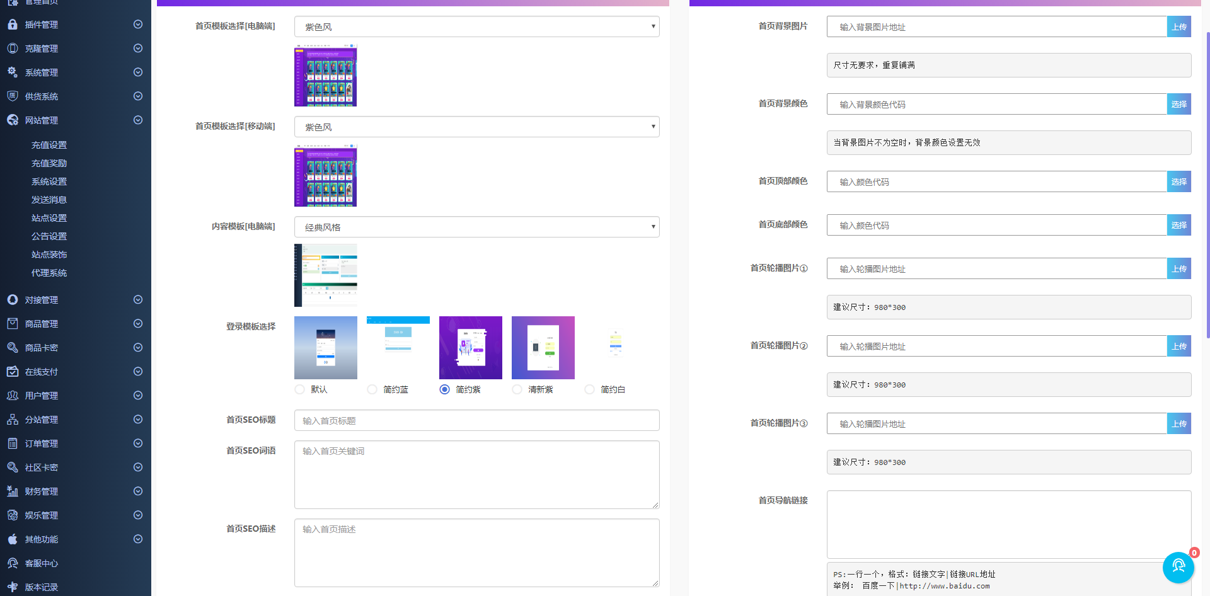Click the 网站管理 globe icon
The width and height of the screenshot is (1210, 596).
point(12,120)
